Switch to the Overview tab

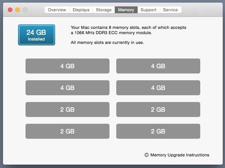pos(57,10)
